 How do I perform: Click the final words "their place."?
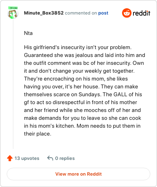(x=38, y=134)
